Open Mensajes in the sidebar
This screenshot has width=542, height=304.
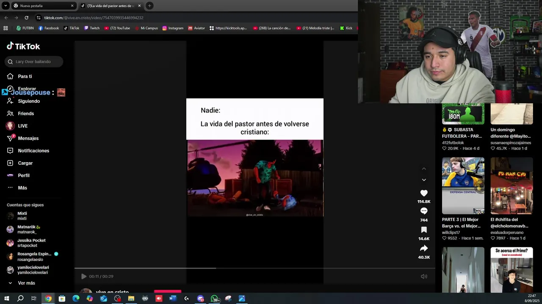pos(23,138)
